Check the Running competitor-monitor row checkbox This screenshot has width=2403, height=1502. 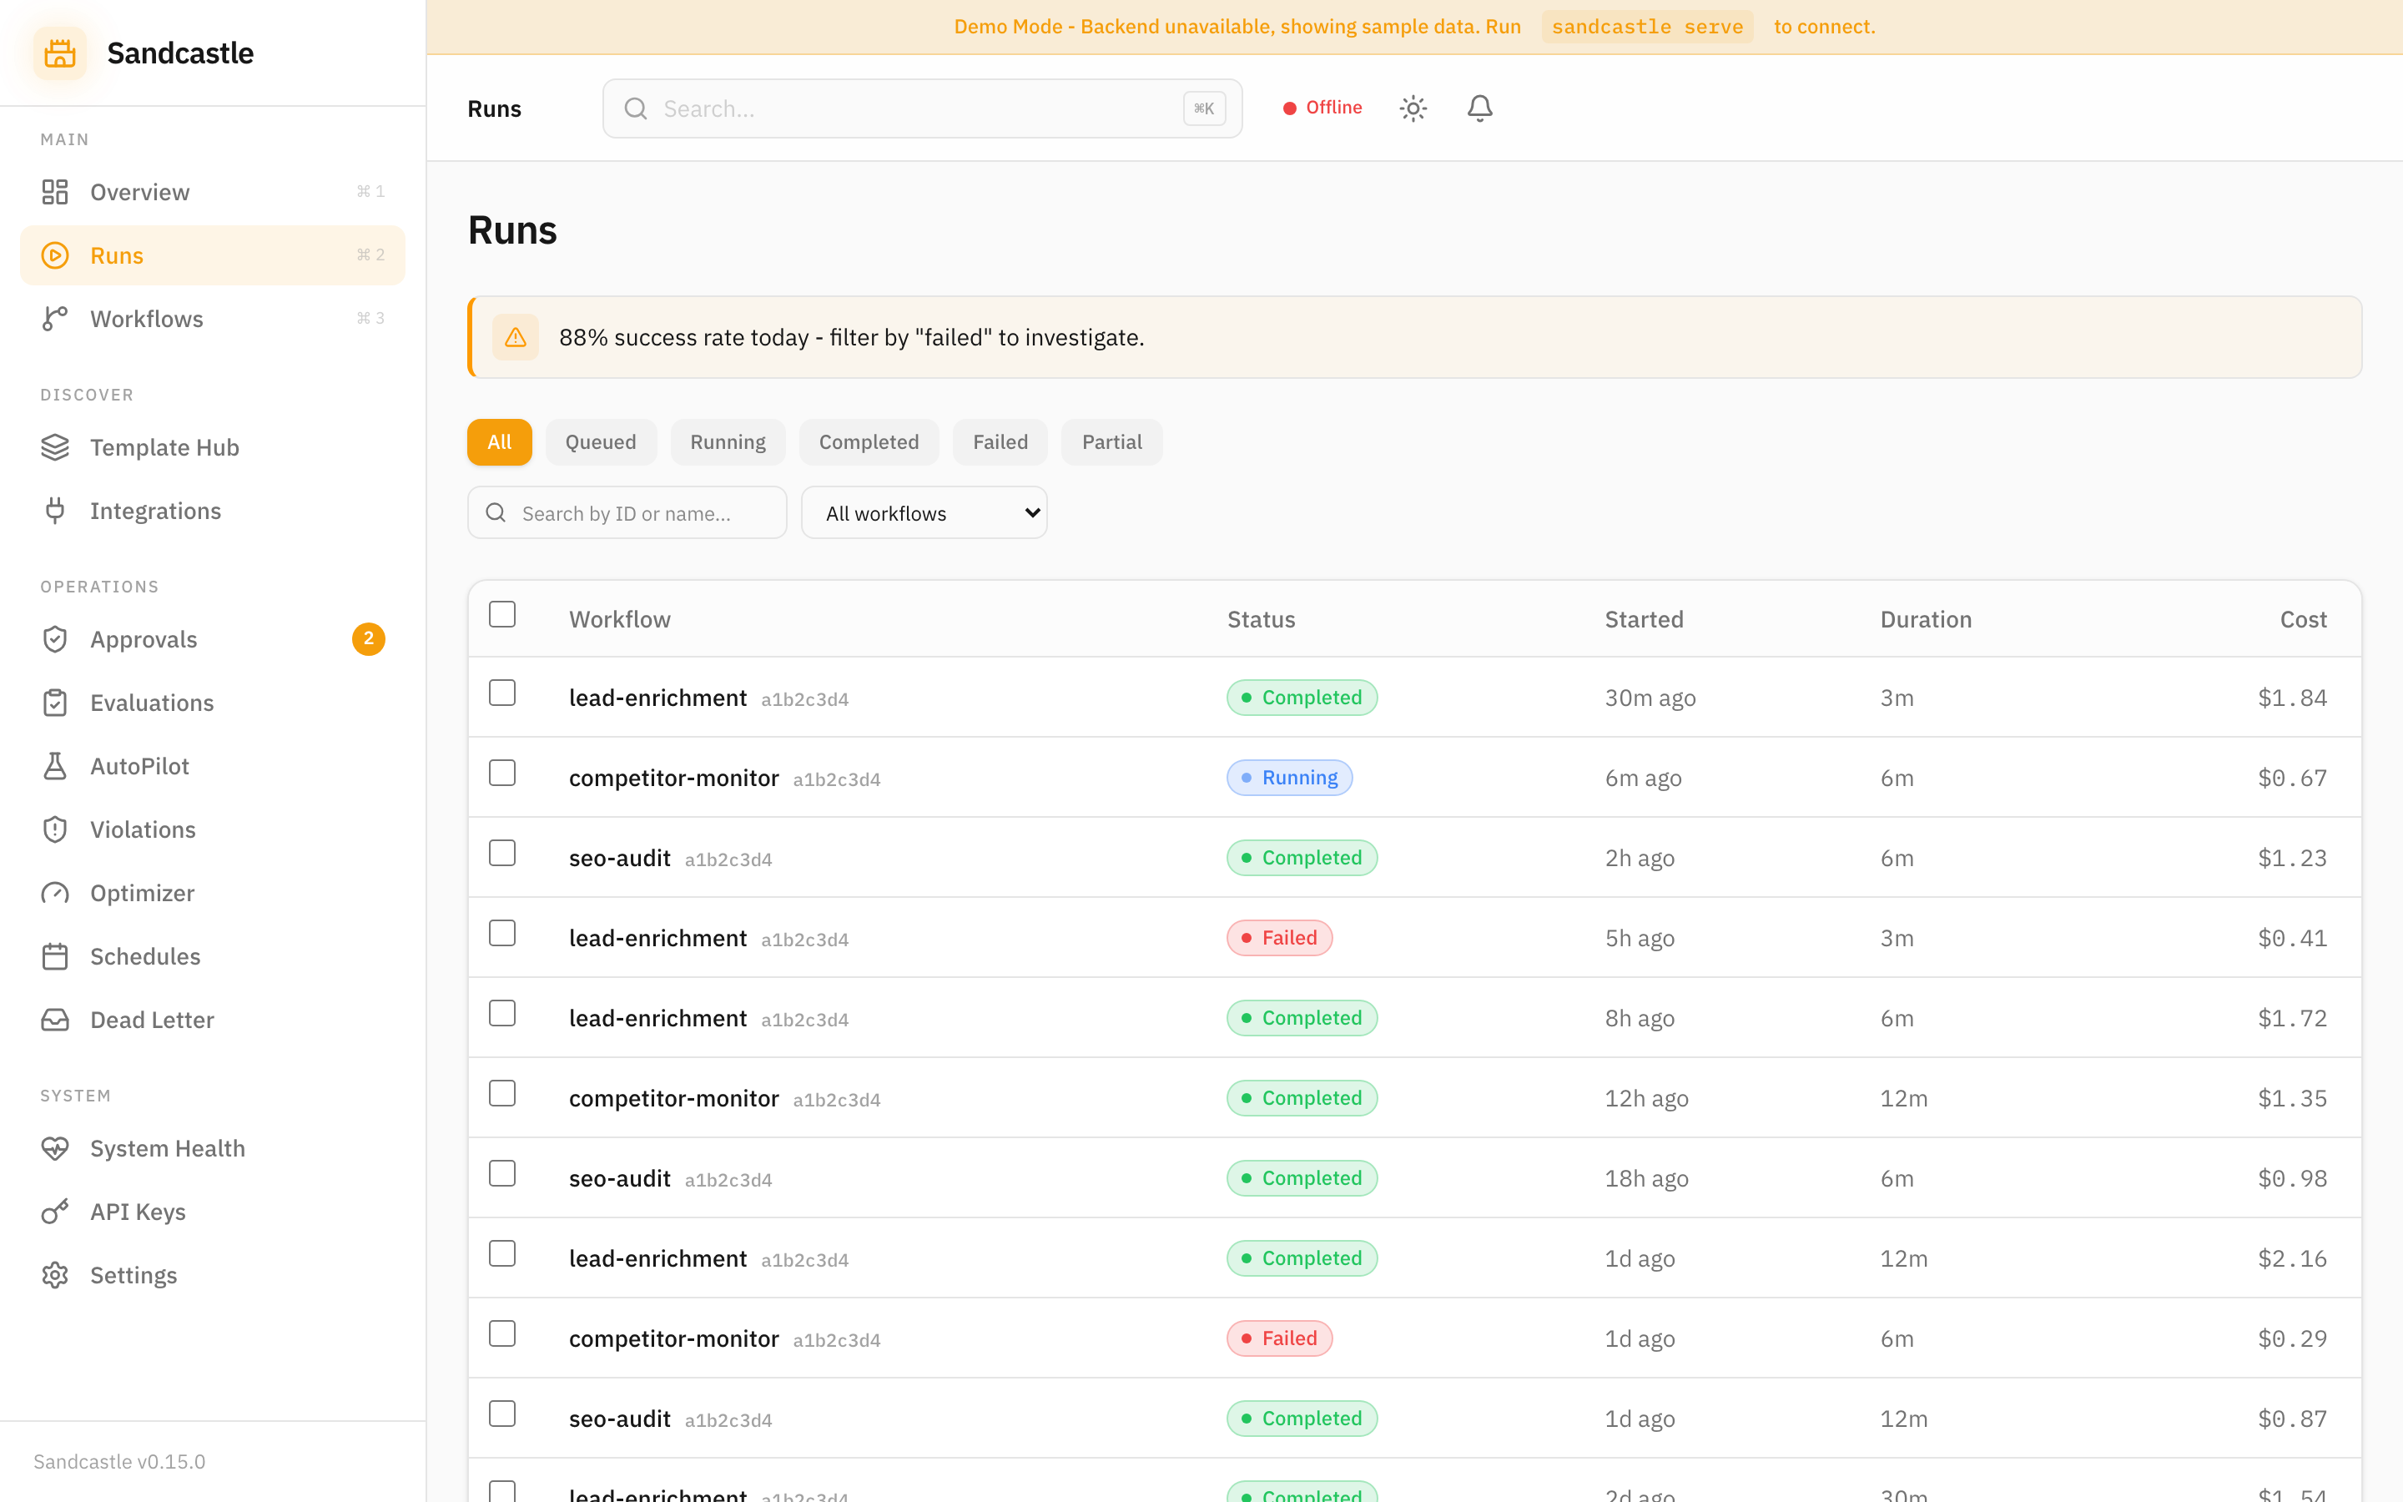(502, 773)
